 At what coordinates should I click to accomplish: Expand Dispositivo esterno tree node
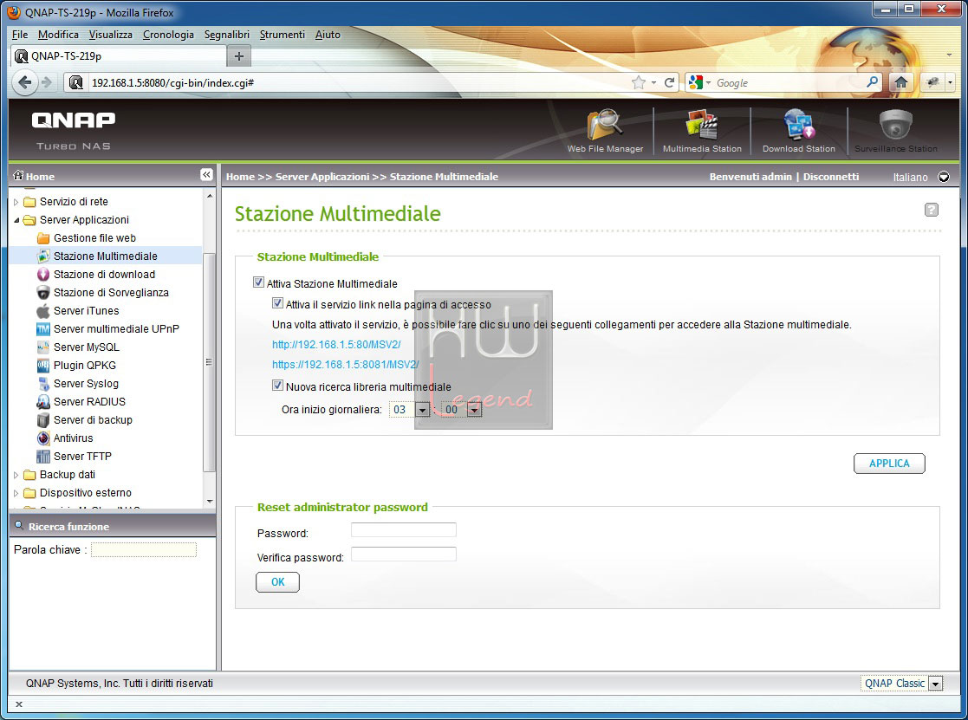coord(16,493)
